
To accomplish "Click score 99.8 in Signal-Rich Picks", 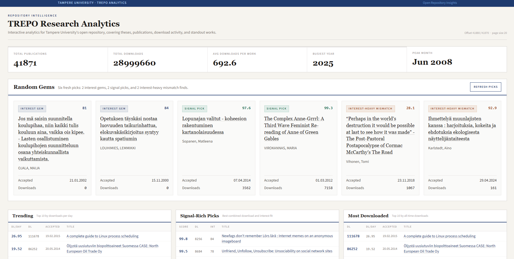I will pyautogui.click(x=183, y=239).
